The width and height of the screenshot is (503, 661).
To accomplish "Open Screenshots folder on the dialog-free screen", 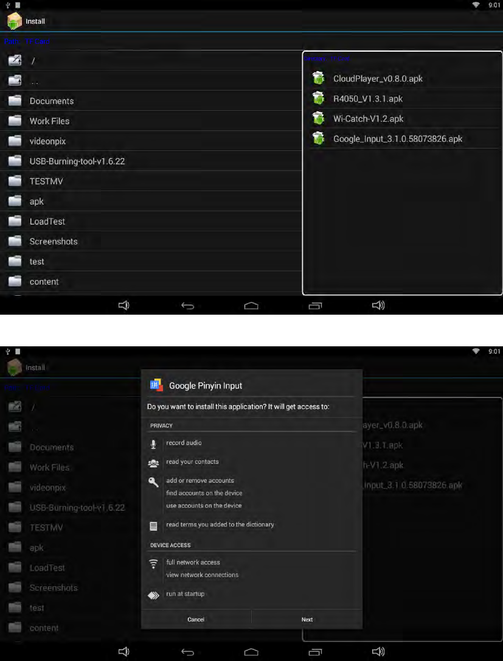I will pyautogui.click(x=151, y=242).
